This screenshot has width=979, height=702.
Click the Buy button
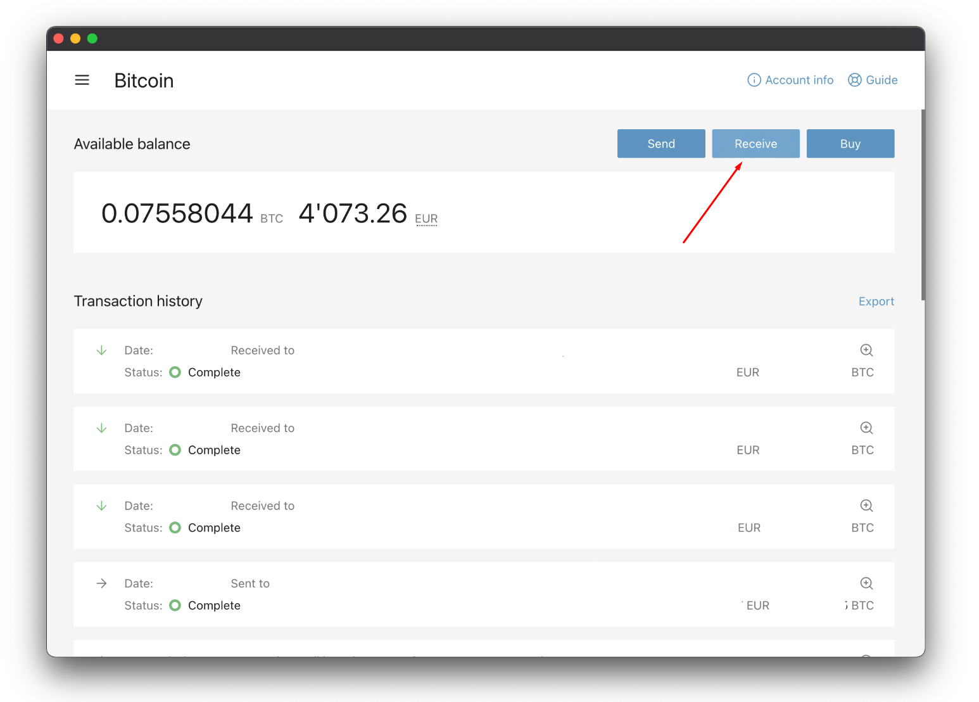850,144
